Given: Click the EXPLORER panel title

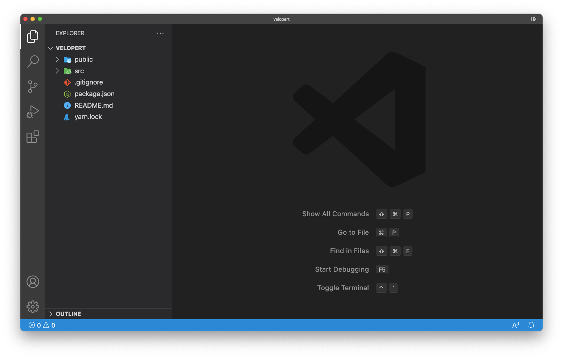Looking at the screenshot, I should pyautogui.click(x=70, y=33).
